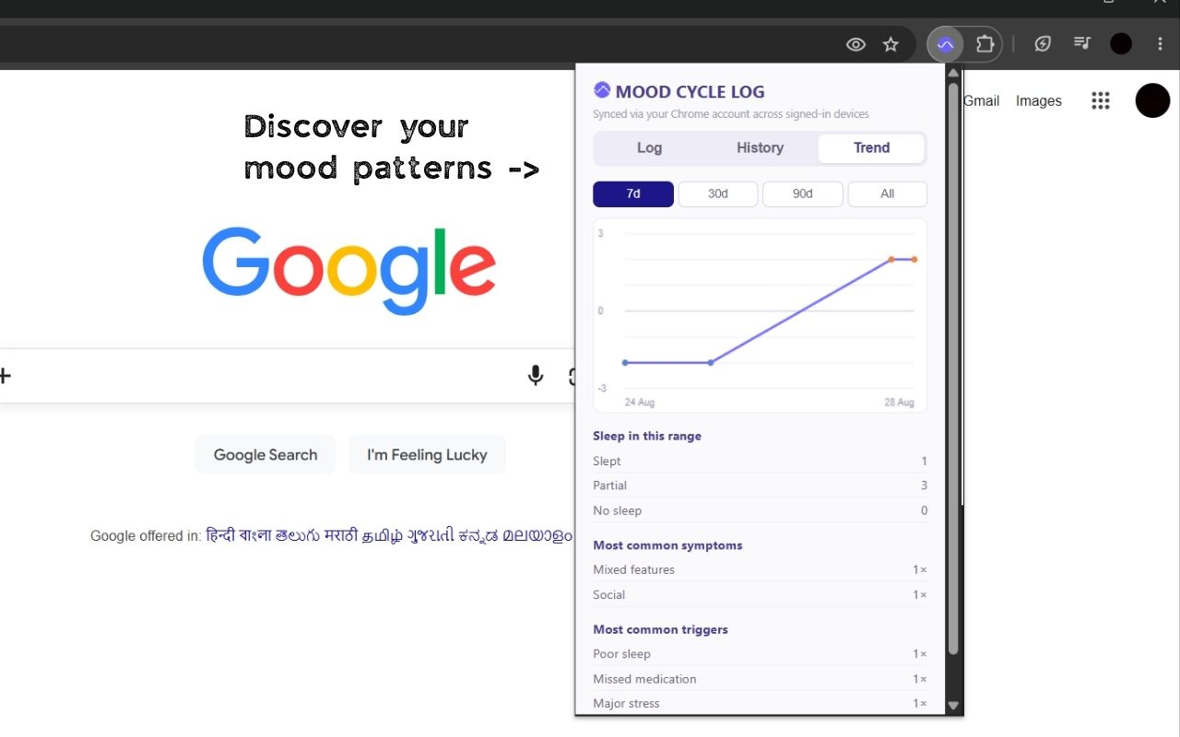Screen dimensions: 1180x737
Task: Select the 30d range
Action: click(718, 194)
